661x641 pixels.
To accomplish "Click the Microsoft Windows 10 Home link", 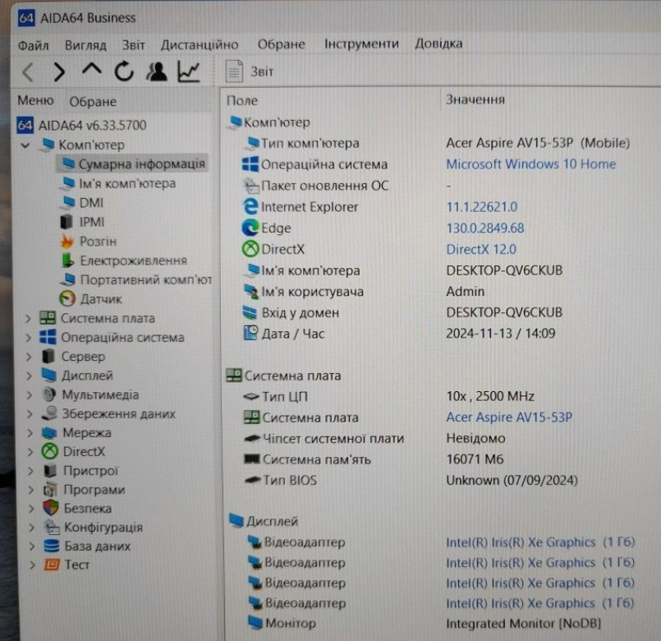I will click(530, 164).
